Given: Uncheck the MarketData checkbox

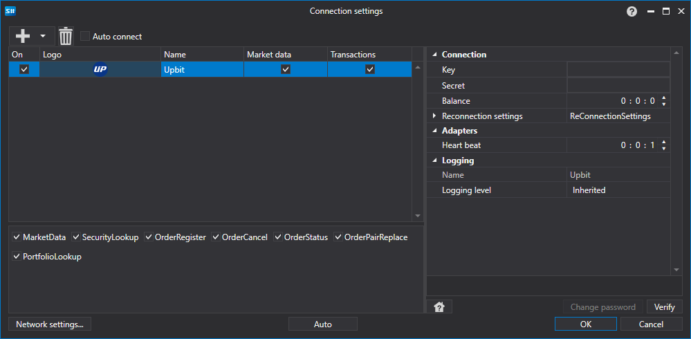Looking at the screenshot, I should pyautogui.click(x=17, y=237).
